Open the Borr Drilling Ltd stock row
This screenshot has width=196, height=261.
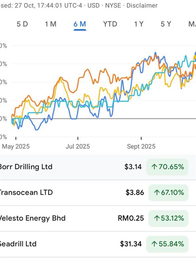[26, 167]
